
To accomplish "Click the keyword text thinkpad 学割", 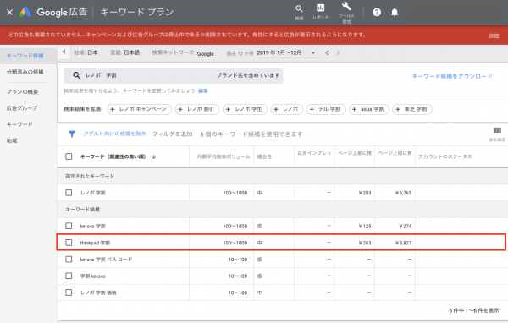I will point(95,243).
